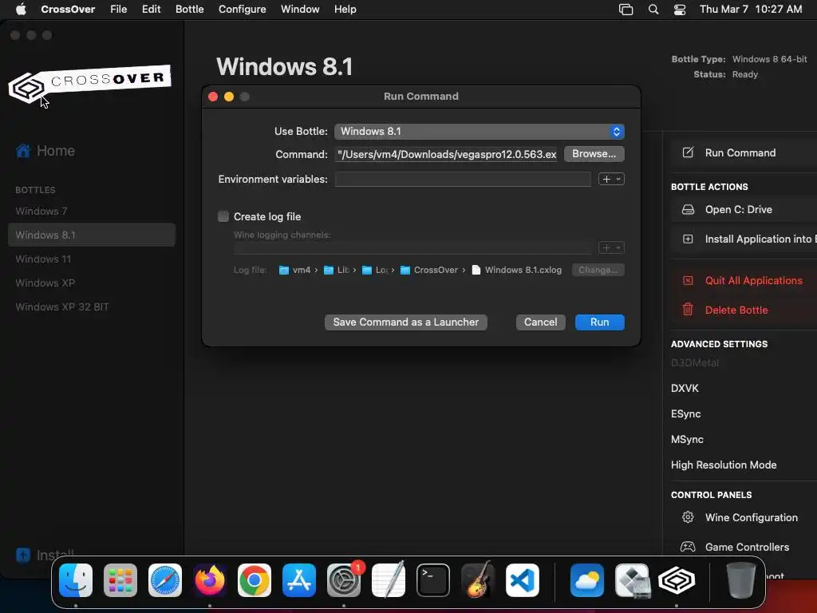This screenshot has width=817, height=613.
Task: Click the vm4 folder in the log path
Action: (x=295, y=270)
